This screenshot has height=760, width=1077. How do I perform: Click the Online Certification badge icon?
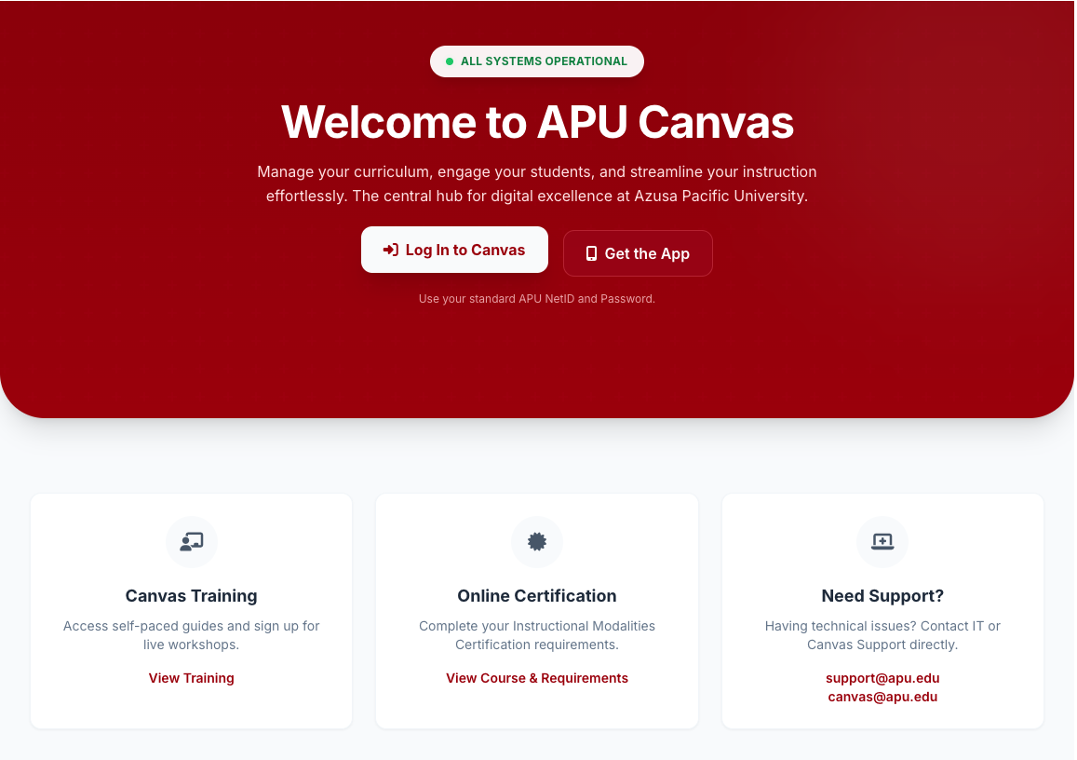[537, 541]
